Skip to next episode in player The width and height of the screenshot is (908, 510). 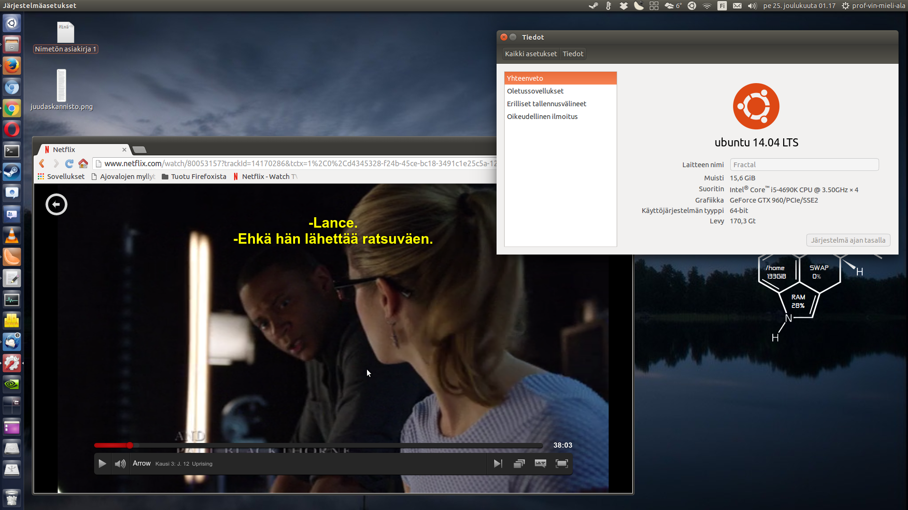tap(498, 464)
